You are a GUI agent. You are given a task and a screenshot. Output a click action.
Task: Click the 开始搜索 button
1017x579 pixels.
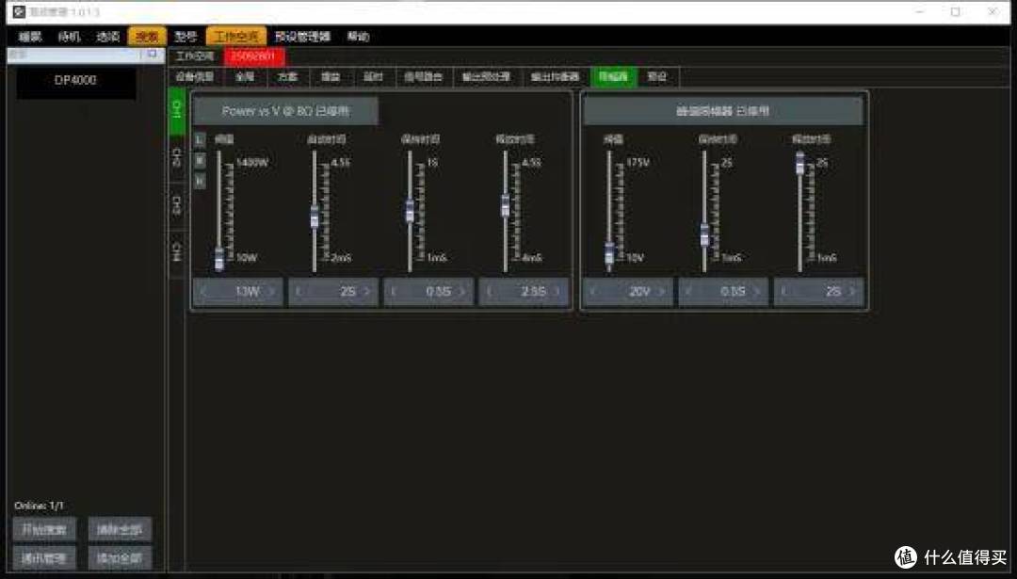[x=44, y=530]
